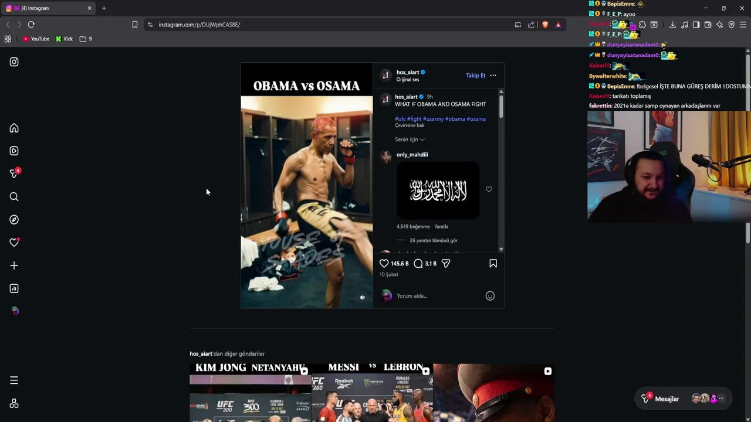The width and height of the screenshot is (751, 422).
Task: Open the hamburger More menu in sidebar
Action: click(14, 381)
